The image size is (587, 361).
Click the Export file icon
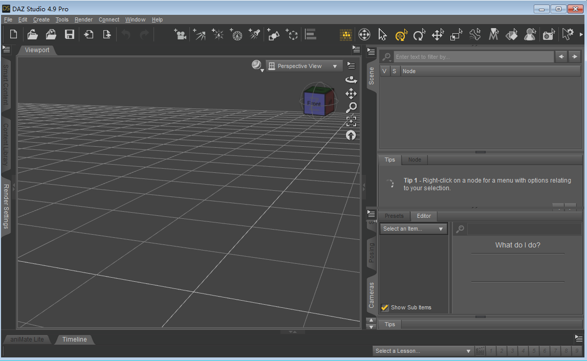[107, 34]
